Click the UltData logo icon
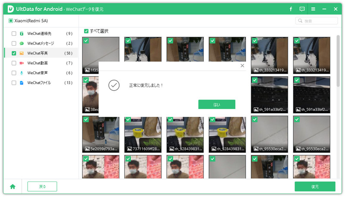The image size is (345, 197). pyautogui.click(x=10, y=9)
